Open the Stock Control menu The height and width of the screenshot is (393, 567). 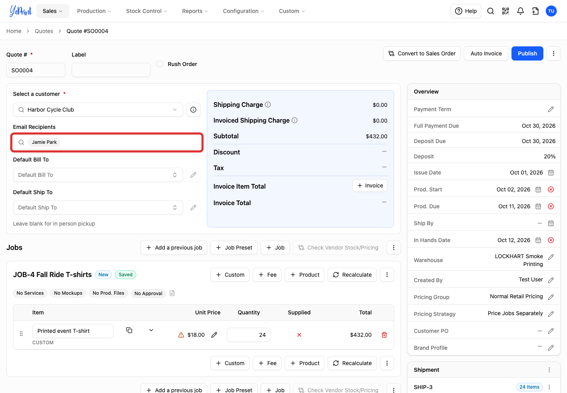(146, 11)
